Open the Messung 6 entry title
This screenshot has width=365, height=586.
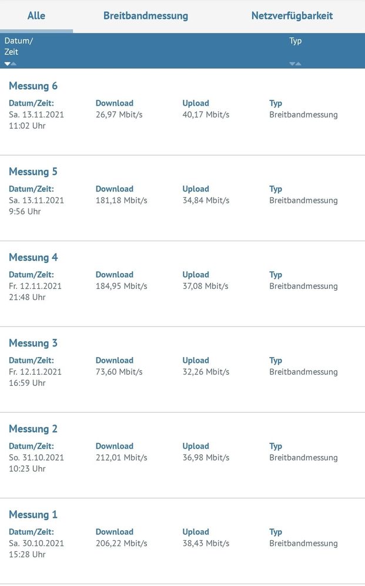click(x=33, y=86)
